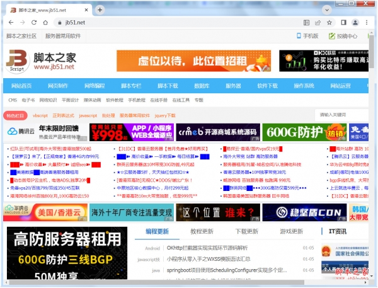Switch to the 编程更新 tab
Screen dimensions: 378x288
[157, 231]
